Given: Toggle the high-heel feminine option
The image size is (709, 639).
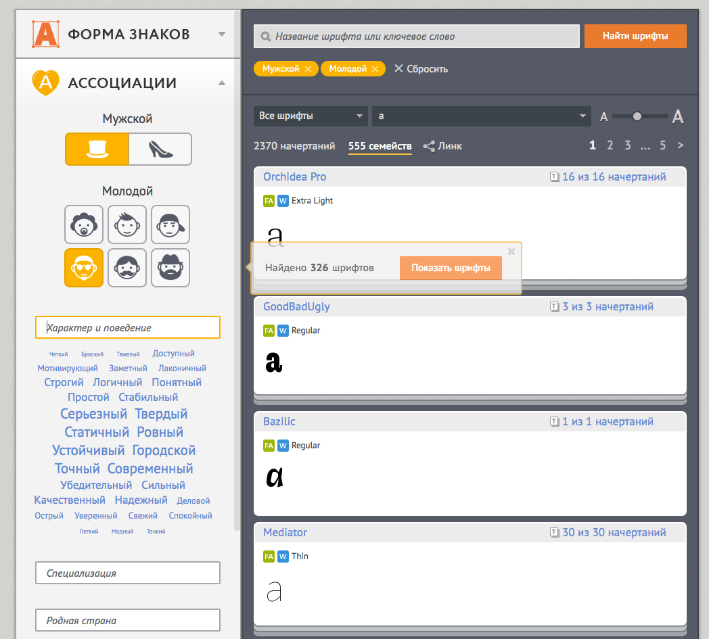Looking at the screenshot, I should click(x=160, y=149).
